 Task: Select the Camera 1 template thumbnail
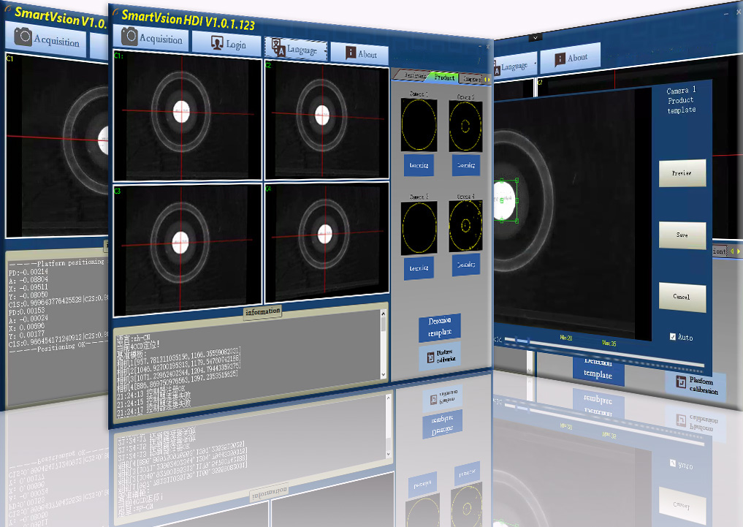pos(419,125)
